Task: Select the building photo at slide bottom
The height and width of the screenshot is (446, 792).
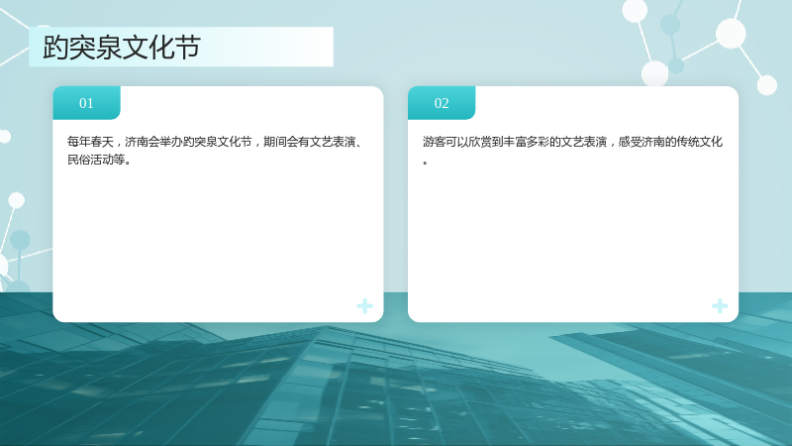Action: click(x=396, y=385)
